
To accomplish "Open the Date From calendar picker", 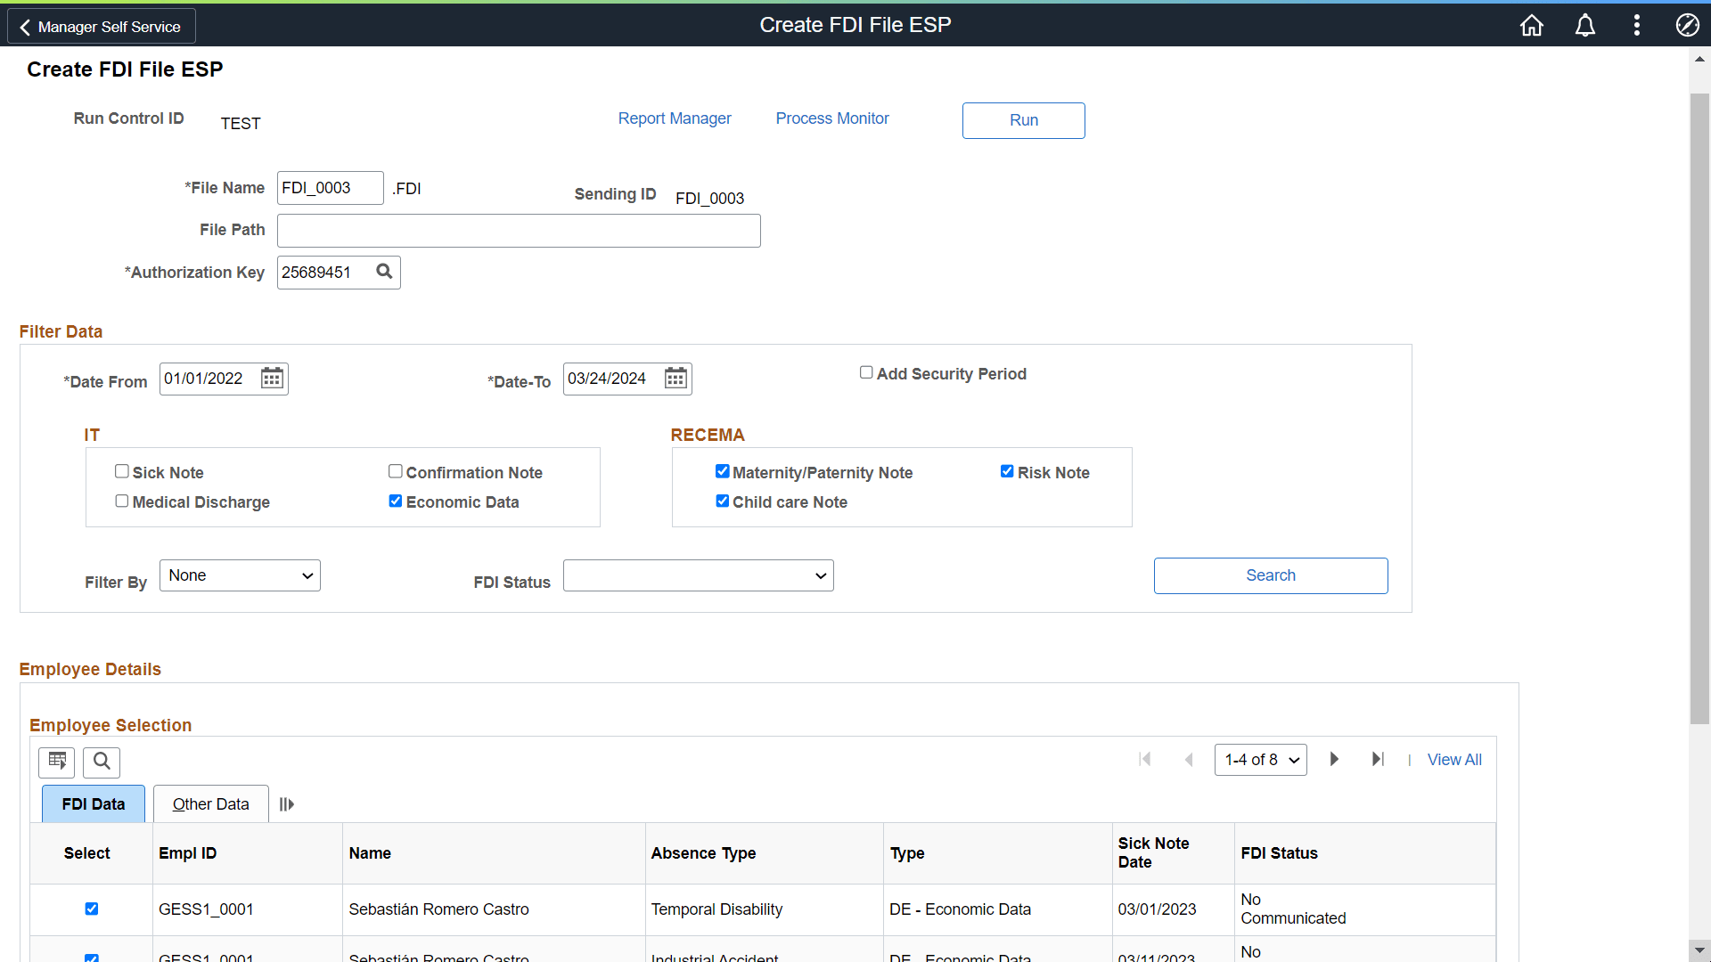I will point(272,379).
